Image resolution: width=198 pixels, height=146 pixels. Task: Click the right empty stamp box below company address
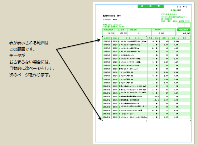point(187,25)
